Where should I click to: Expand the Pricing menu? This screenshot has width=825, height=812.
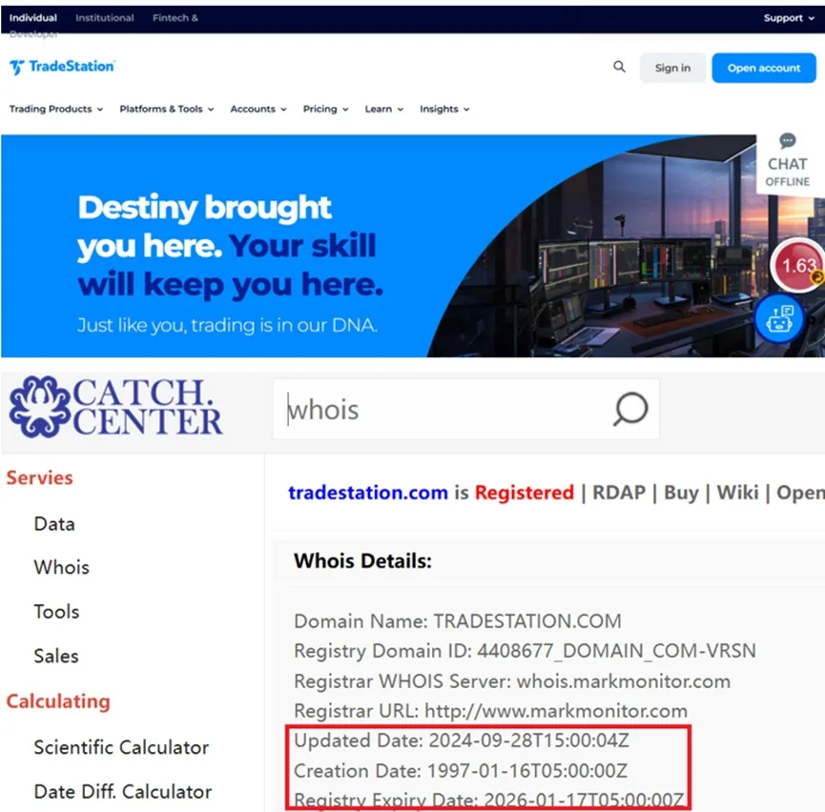pyautogui.click(x=325, y=109)
